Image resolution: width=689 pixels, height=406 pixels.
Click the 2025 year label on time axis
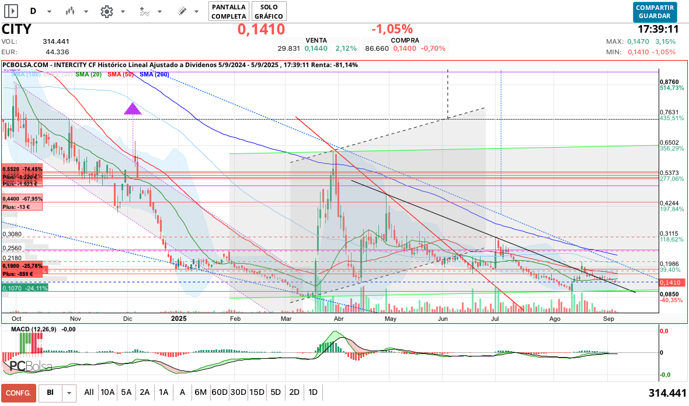[179, 318]
